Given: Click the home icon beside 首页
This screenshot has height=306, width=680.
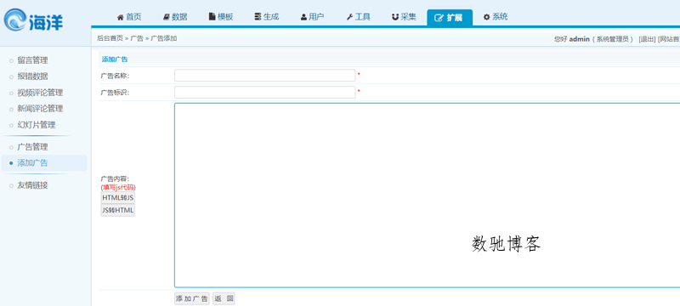Looking at the screenshot, I should pos(121,17).
